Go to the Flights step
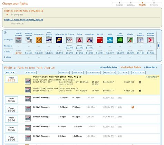The height and width of the screenshot is (145, 164). click(143, 5)
